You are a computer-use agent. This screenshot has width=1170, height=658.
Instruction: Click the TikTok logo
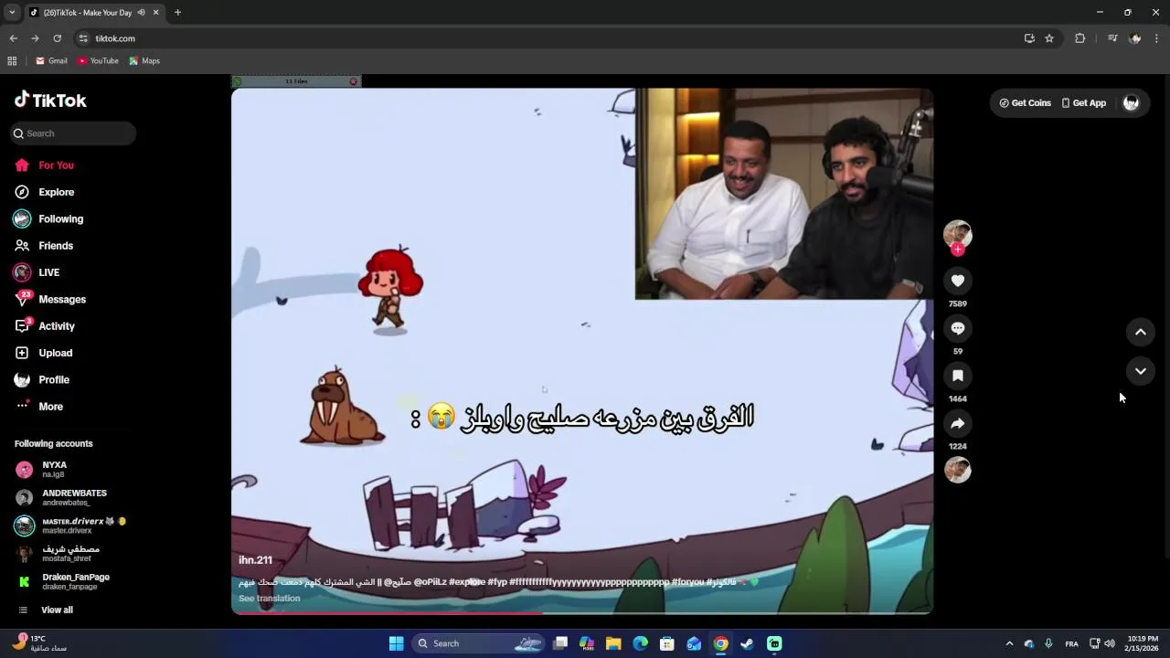click(51, 101)
